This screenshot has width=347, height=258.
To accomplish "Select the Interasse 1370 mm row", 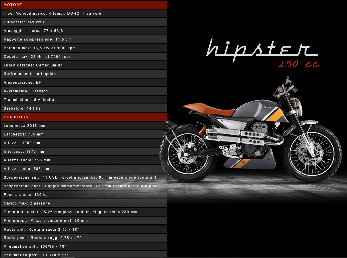I will coord(84,152).
